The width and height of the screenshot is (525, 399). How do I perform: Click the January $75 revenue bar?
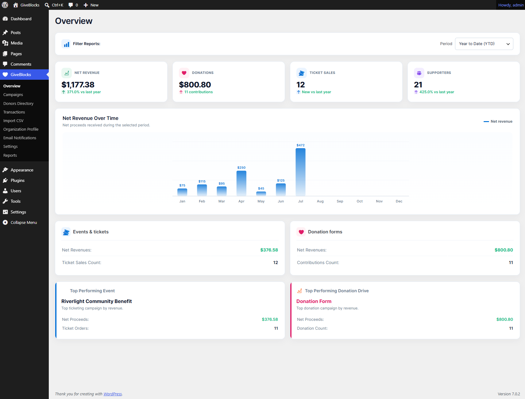click(x=182, y=192)
